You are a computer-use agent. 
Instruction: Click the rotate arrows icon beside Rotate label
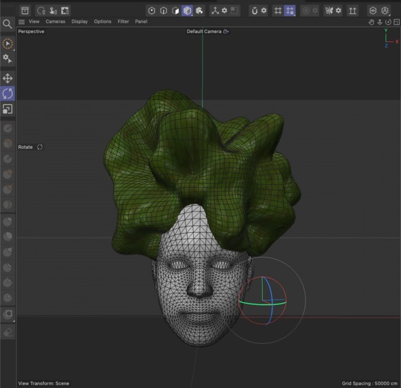[40, 147]
